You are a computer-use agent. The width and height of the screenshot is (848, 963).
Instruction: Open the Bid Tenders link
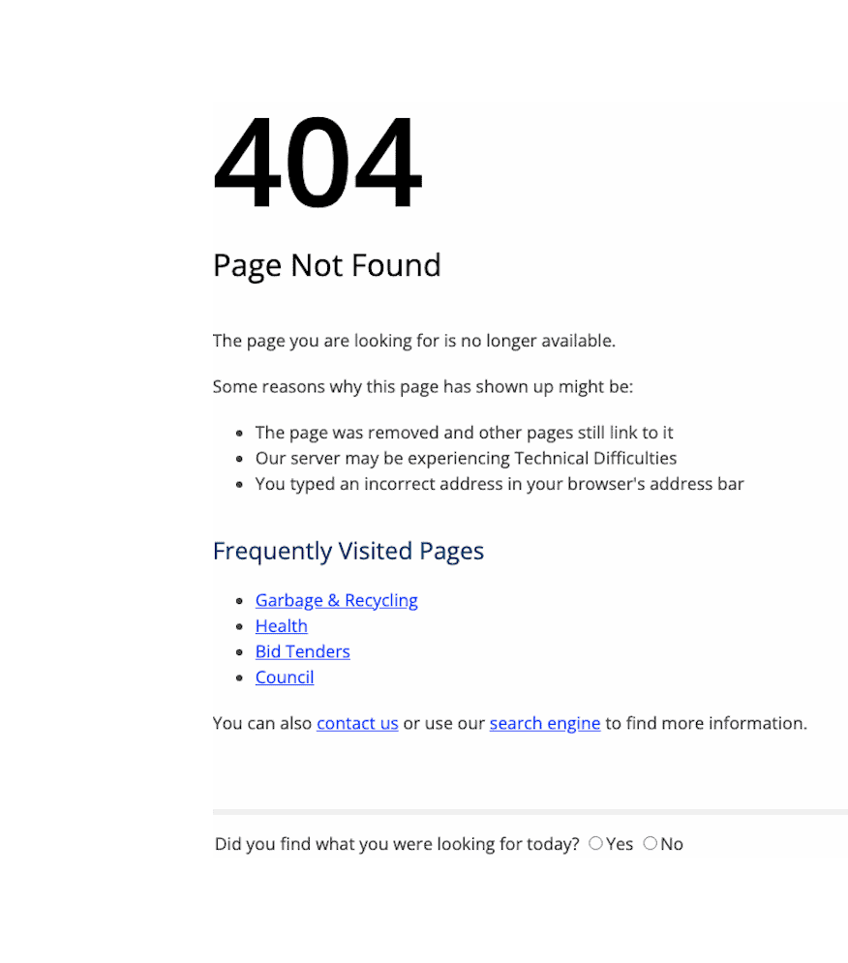(302, 651)
